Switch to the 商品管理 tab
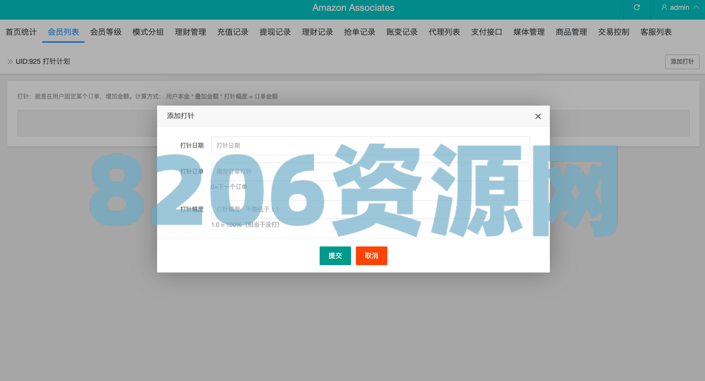Screen dimensions: 705x381 click(x=571, y=32)
